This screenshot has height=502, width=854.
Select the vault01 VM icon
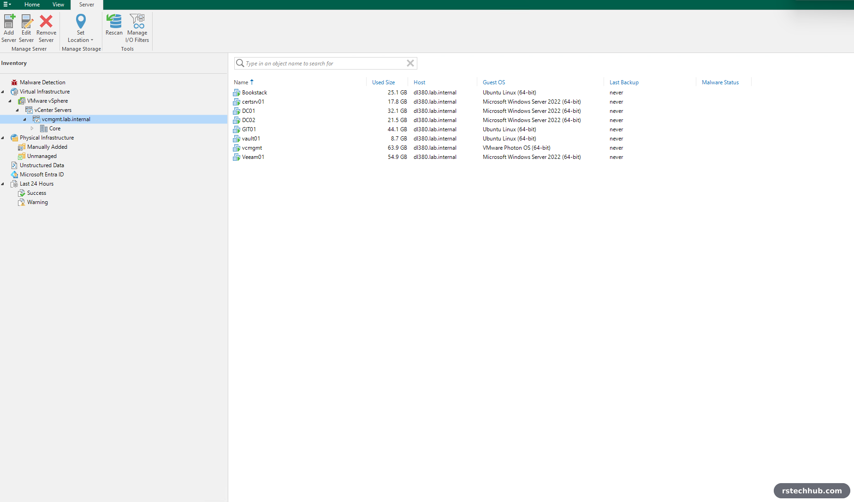[237, 139]
